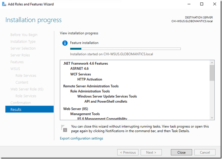
Task: Click the WCF Services entry
Action: point(81,74)
